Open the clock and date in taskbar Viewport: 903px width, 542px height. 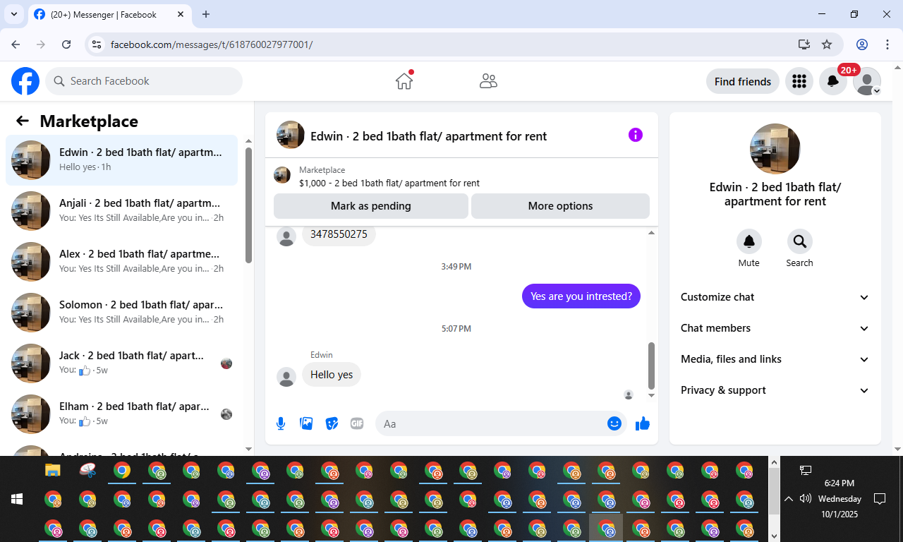click(x=840, y=499)
